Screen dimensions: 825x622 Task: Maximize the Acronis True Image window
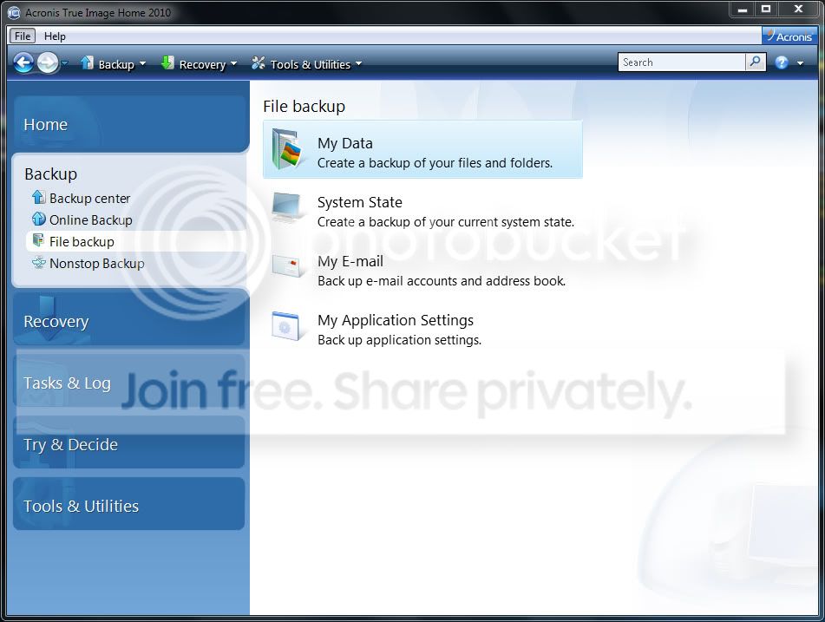766,9
